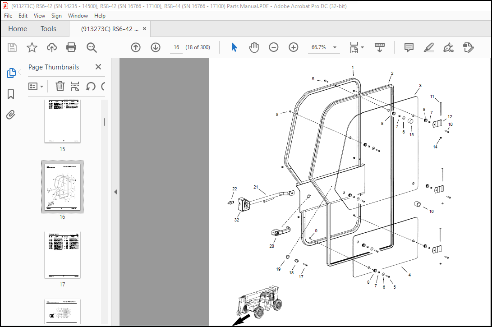Select page 17 thumbnail
Screen dimensions: 492x327
tap(62, 255)
